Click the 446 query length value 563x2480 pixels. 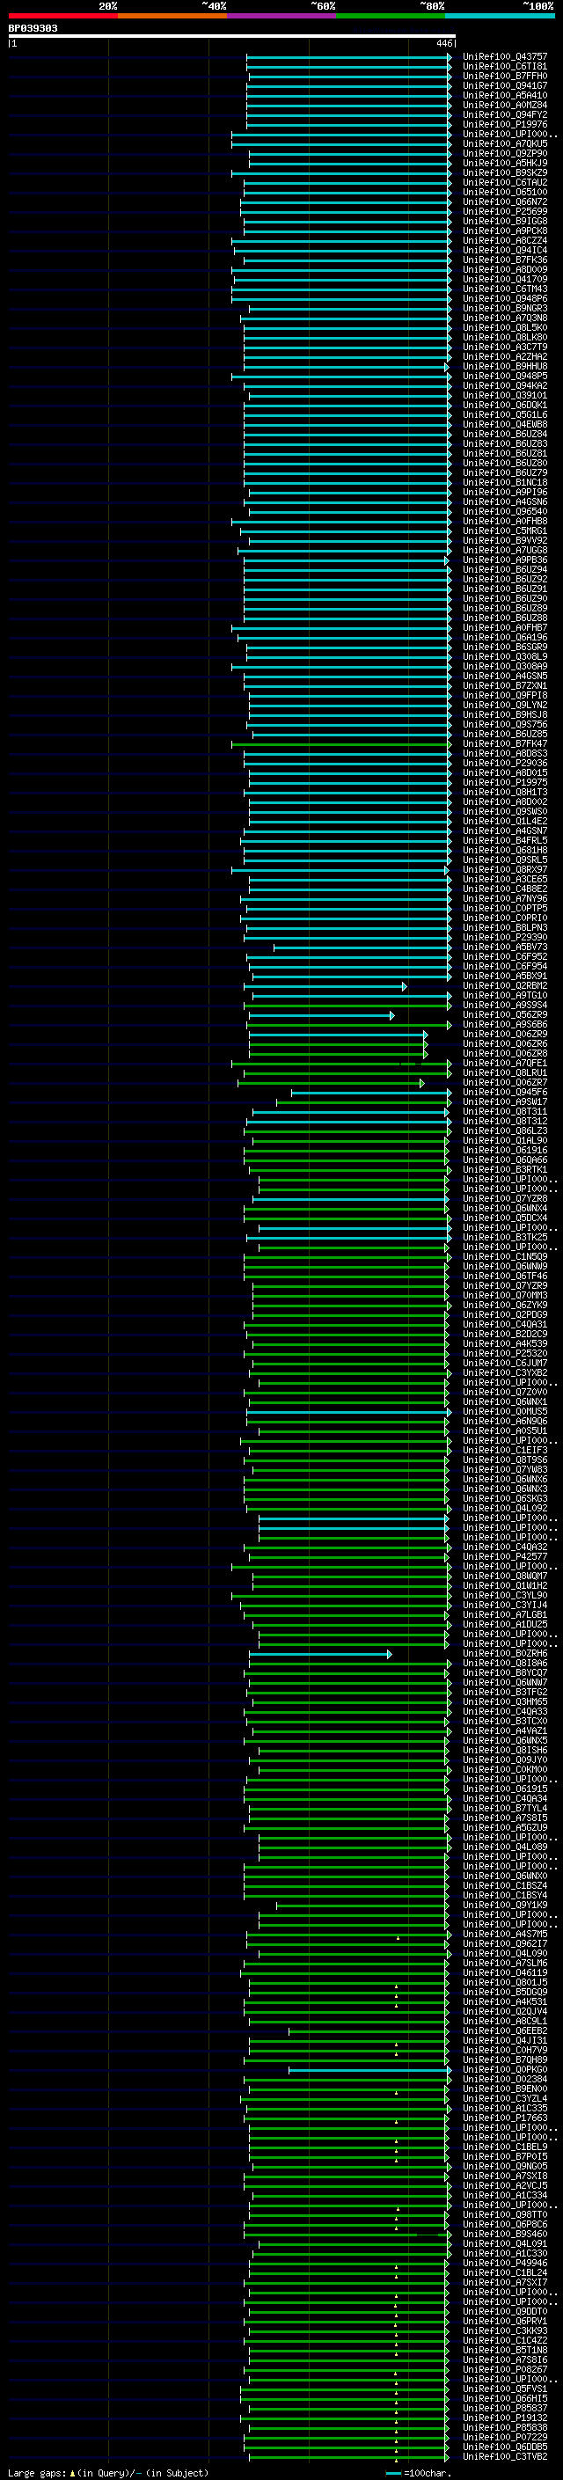pos(443,43)
